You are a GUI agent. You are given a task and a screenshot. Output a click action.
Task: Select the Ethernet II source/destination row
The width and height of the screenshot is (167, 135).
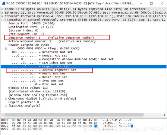[85, 13]
